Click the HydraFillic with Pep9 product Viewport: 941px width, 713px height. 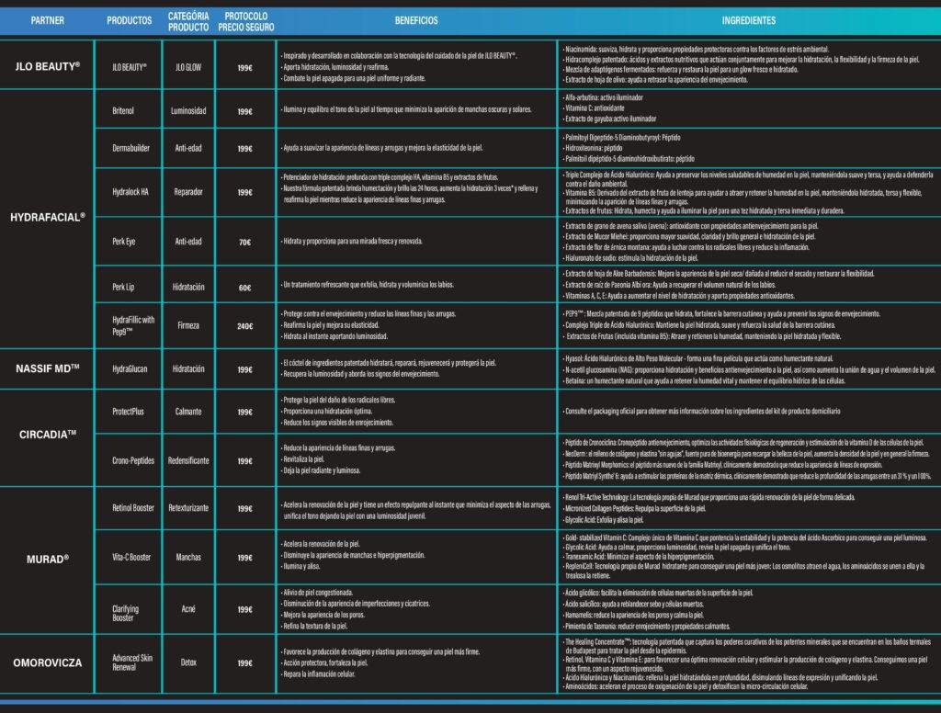[129, 325]
